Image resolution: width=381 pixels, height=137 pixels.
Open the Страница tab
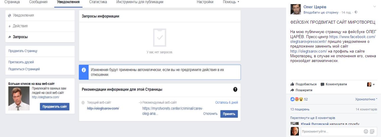[x=12, y=2]
